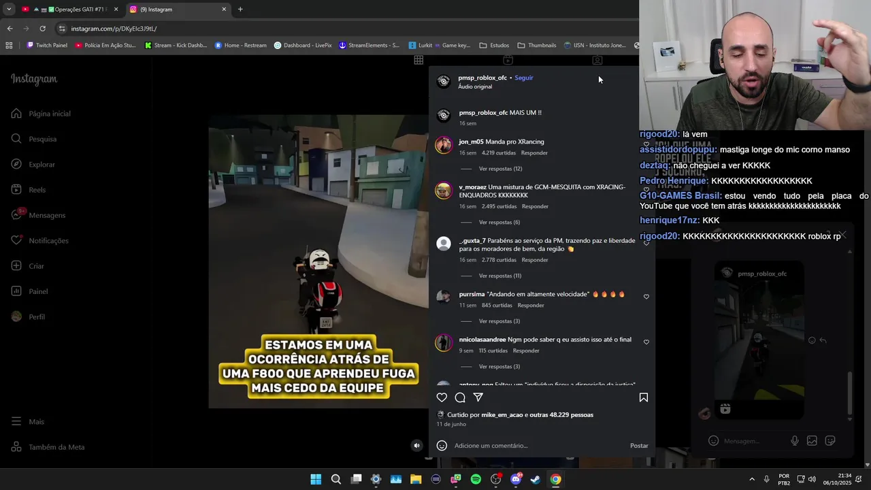Screen dimensions: 871x490
Task: Open the Chrome apps grid icon
Action: [x=9, y=46]
